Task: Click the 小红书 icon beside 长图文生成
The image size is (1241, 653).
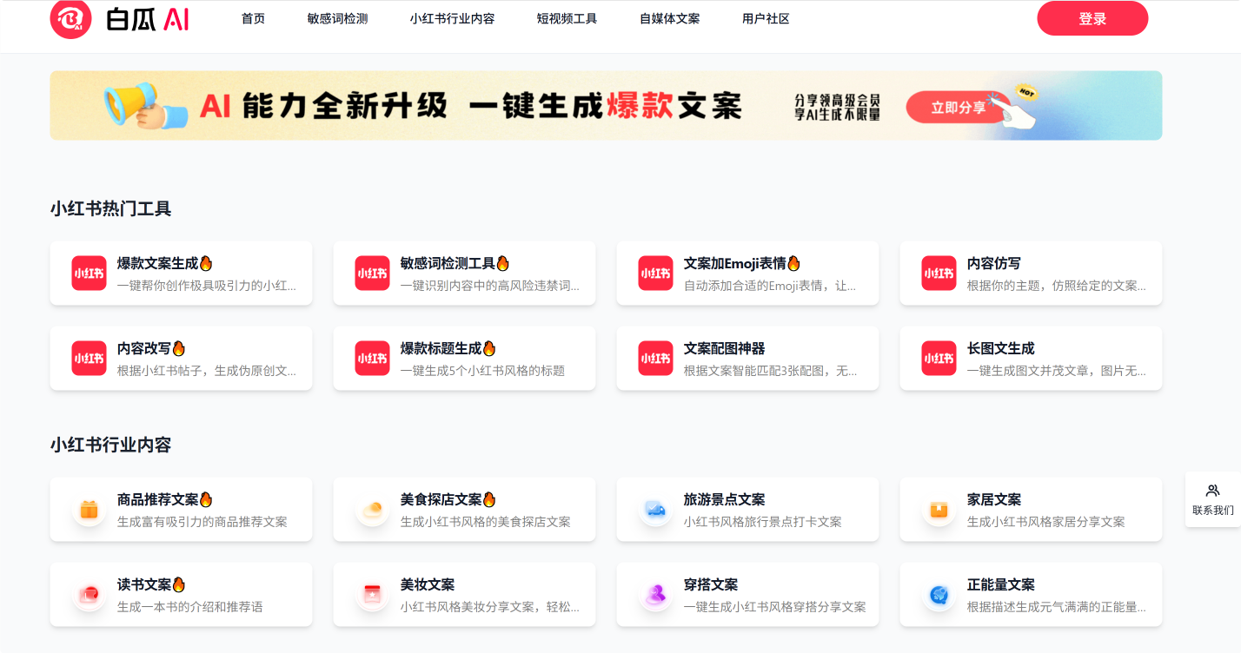Action: pos(939,358)
